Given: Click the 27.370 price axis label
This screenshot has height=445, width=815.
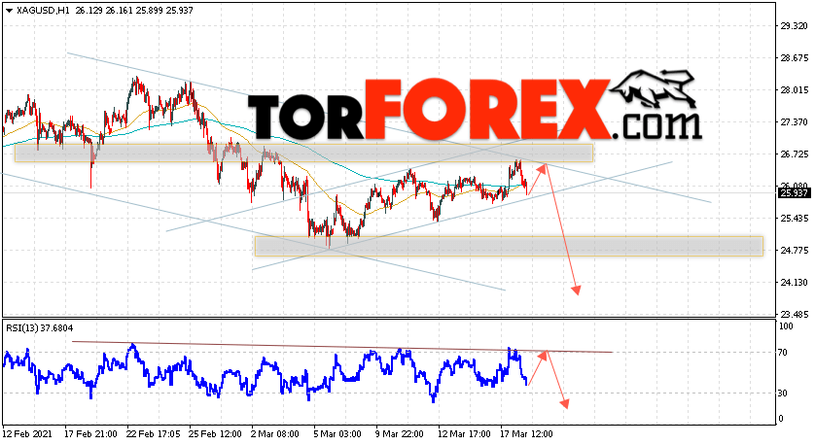Looking at the screenshot, I should pyautogui.click(x=794, y=122).
